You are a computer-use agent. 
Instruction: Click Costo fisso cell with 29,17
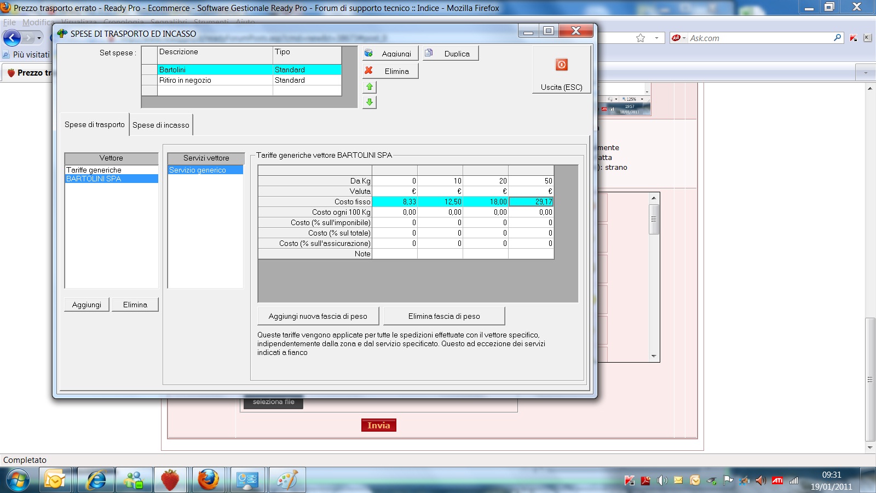click(531, 202)
